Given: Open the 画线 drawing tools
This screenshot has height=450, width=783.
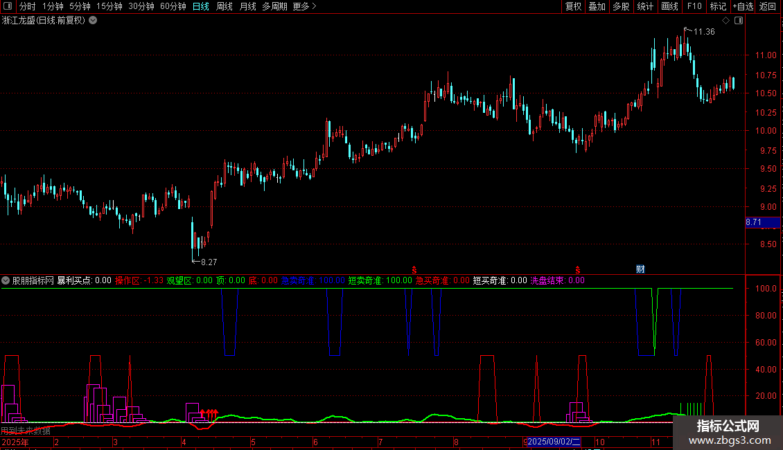Looking at the screenshot, I should (669, 6).
